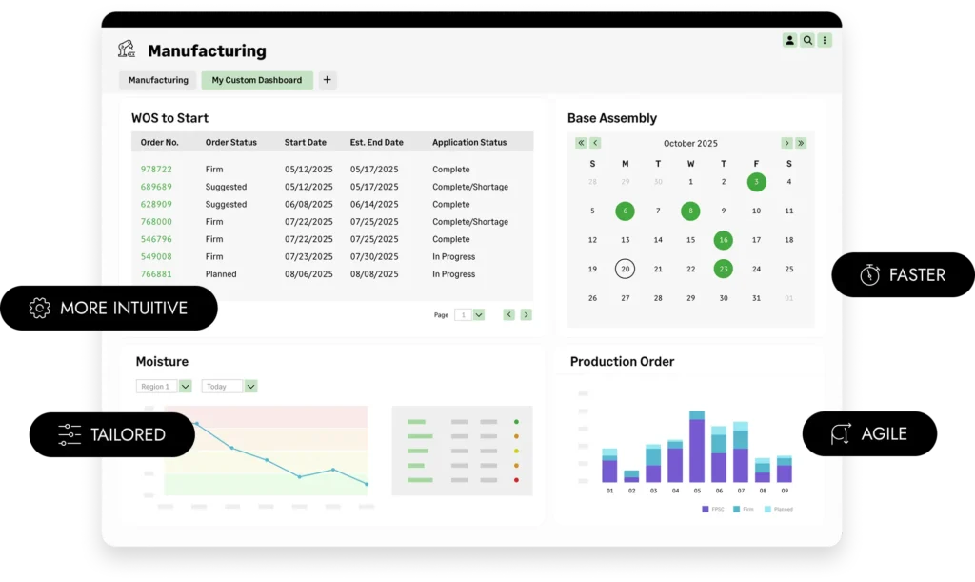Screen dimensions: 975x582
Task: Click the purple FPSC legend swatch
Action: click(x=705, y=510)
